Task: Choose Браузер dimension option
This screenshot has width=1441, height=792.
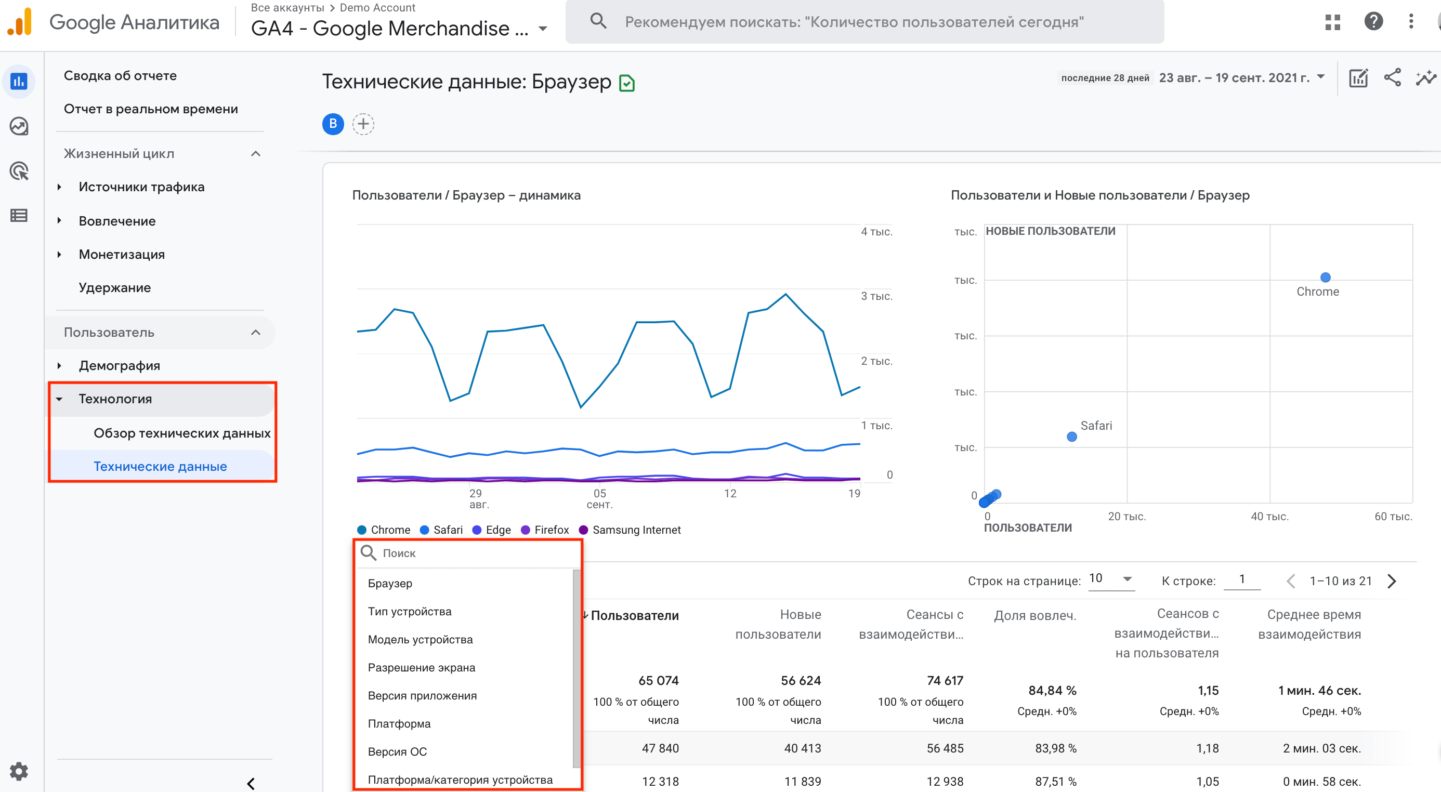Action: coord(389,584)
